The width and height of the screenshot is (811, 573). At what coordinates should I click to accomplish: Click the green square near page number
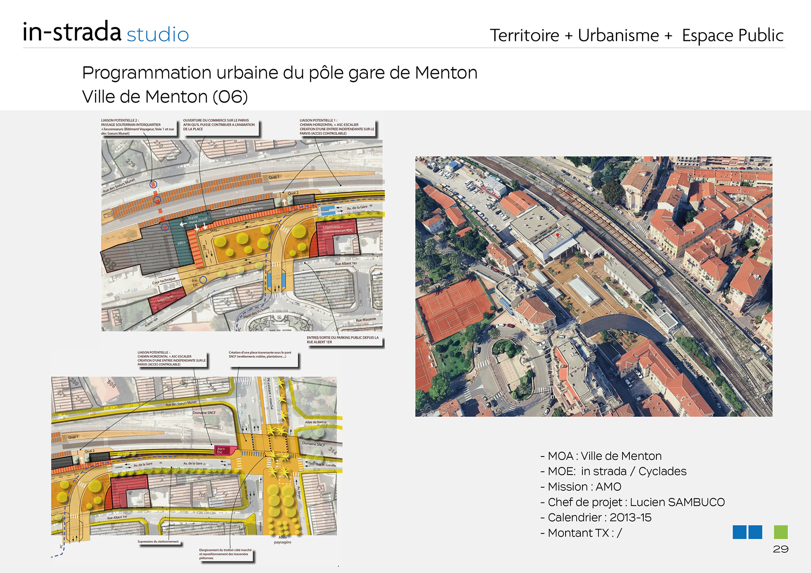point(780,532)
